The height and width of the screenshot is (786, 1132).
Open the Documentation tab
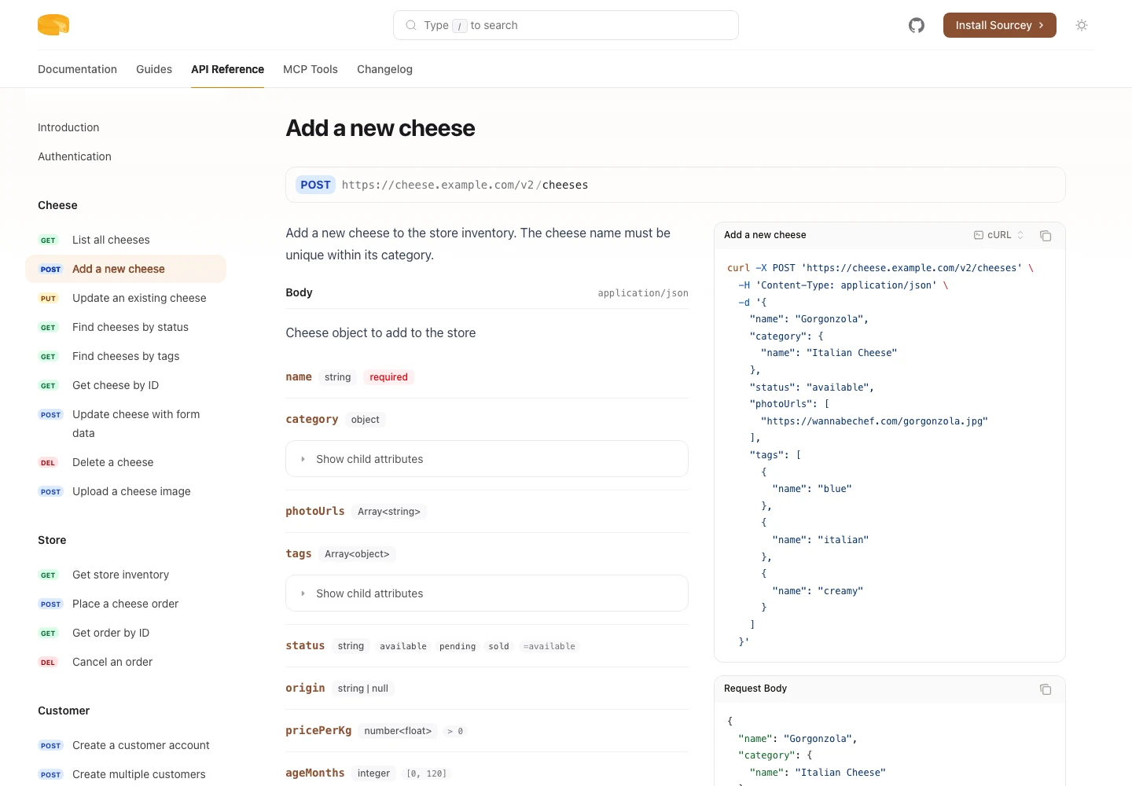click(x=77, y=69)
